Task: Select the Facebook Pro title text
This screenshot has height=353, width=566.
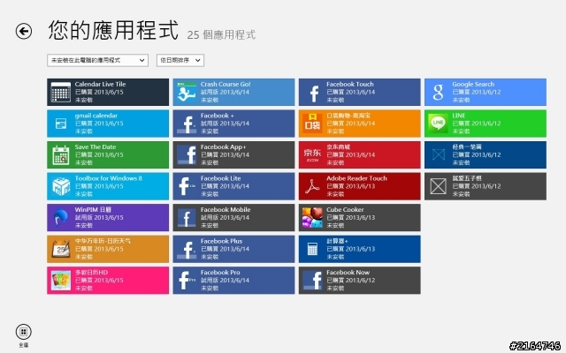Action: [x=220, y=273]
